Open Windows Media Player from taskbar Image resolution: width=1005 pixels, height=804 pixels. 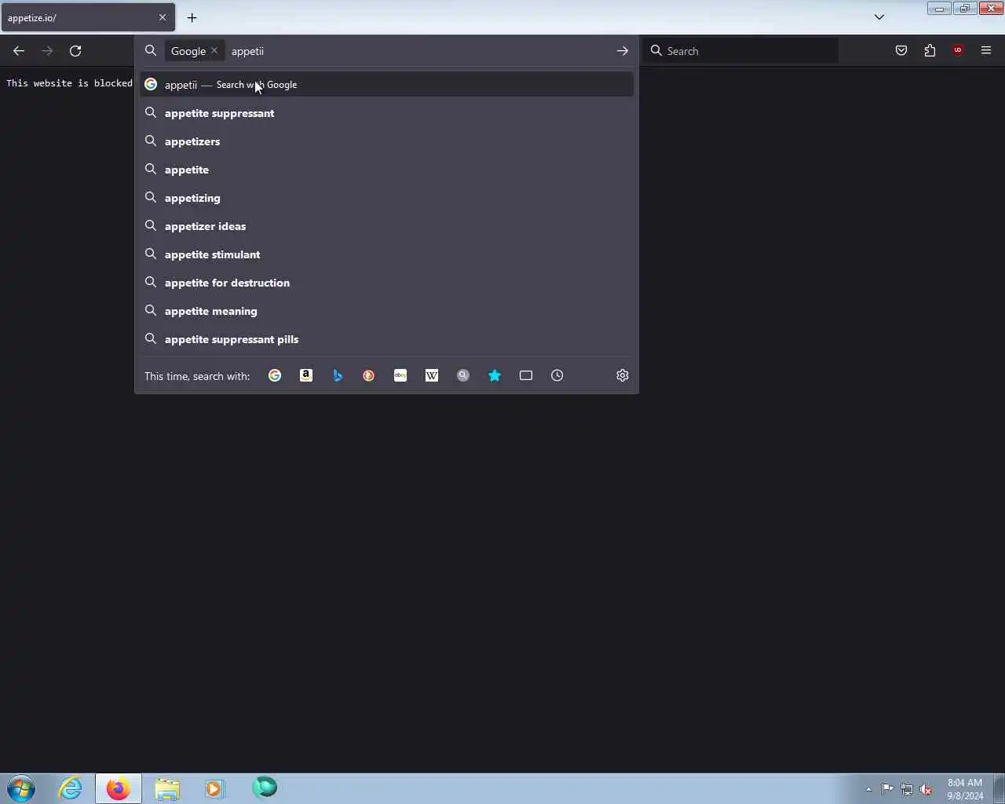coord(215,788)
